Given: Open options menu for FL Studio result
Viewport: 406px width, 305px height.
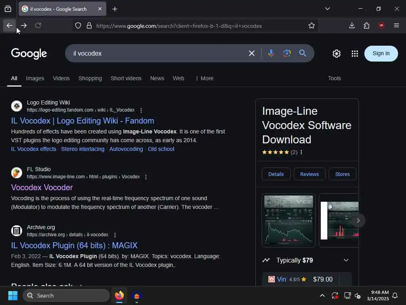Looking at the screenshot, I should 146,177.
